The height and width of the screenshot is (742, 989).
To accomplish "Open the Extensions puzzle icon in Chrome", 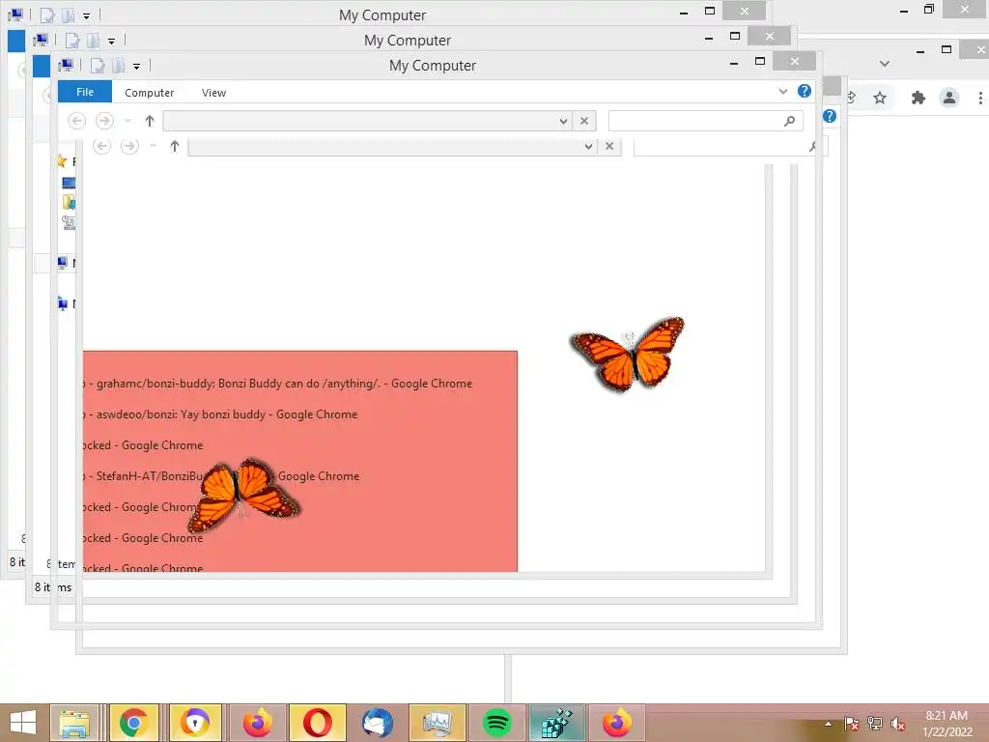I will pos(918,98).
